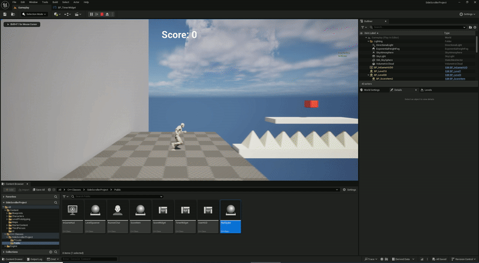
Task: Click the frame skip/resume play icon
Action: (96, 14)
